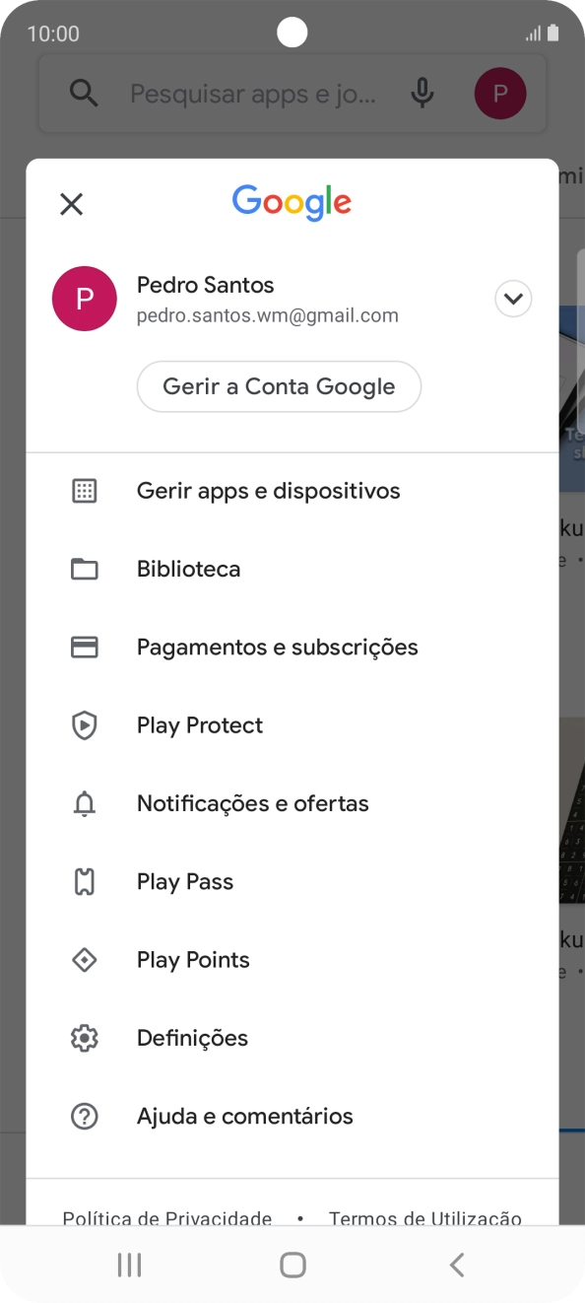Open the Definições gear icon
Viewport: 585px width, 1303px height.
85,1037
